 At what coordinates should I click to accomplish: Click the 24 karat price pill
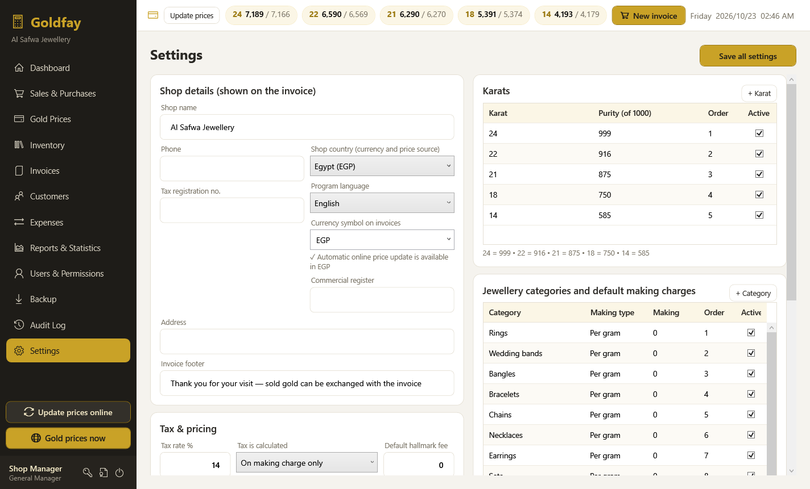(x=261, y=15)
